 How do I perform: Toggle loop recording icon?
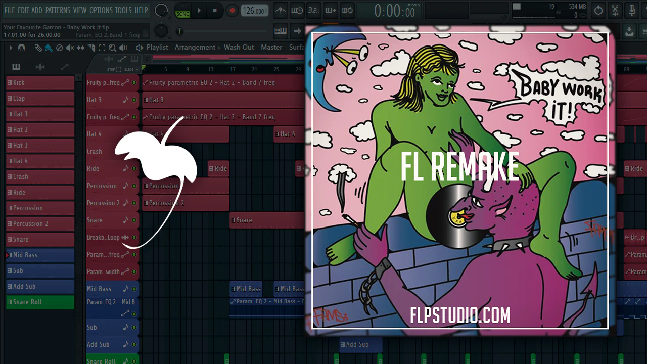point(347,10)
